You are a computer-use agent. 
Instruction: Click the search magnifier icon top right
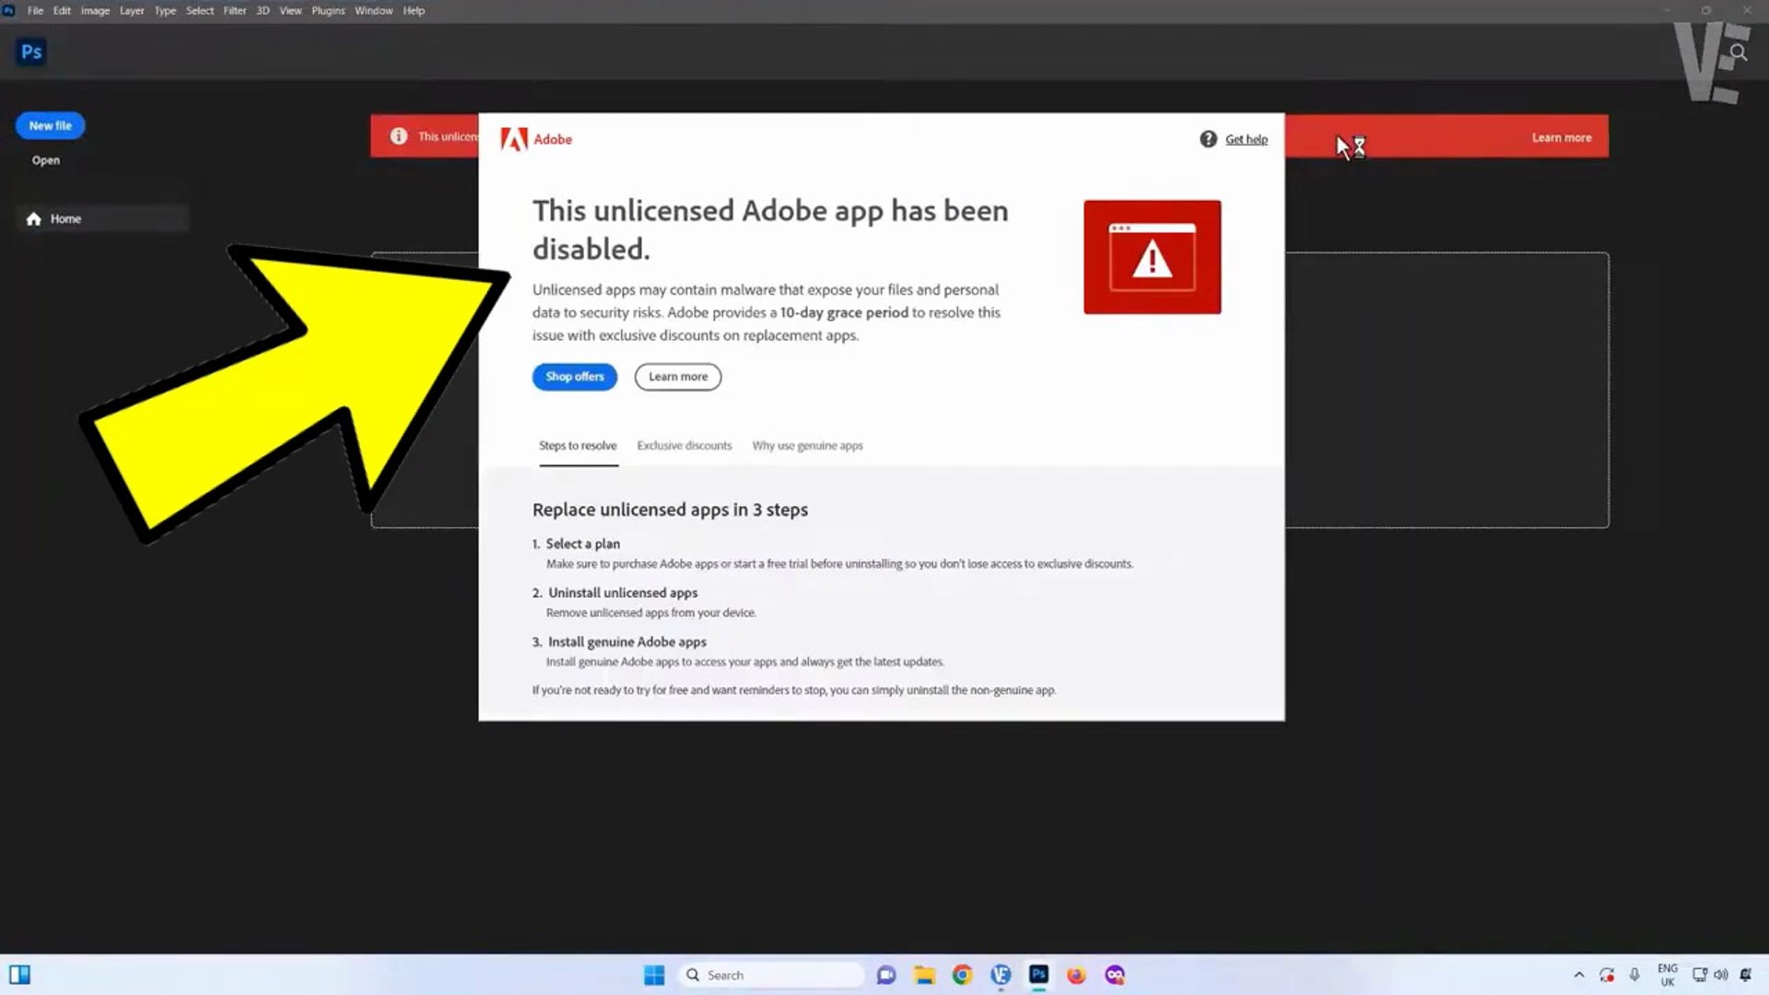coord(1738,53)
